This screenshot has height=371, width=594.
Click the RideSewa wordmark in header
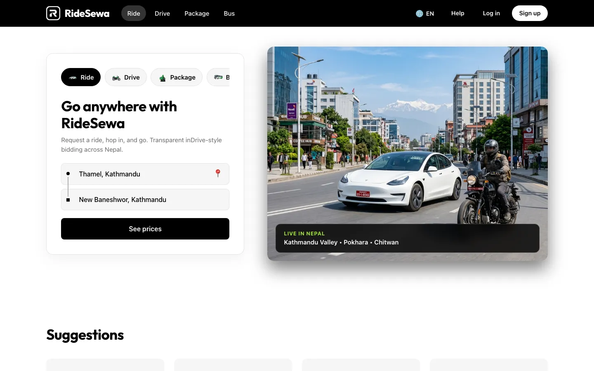[87, 14]
